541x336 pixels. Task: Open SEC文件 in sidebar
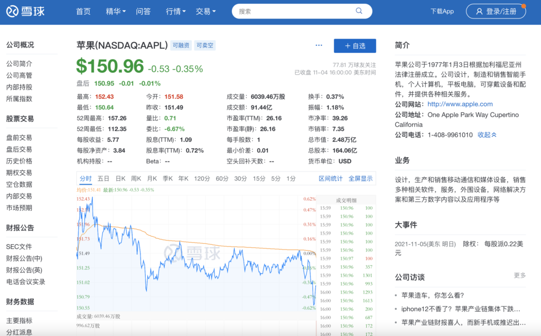(x=19, y=247)
